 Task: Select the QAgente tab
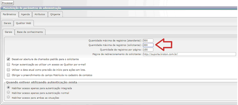[x=55, y=14]
